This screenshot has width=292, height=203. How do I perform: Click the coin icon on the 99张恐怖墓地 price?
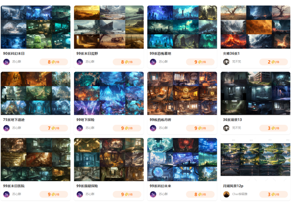pos(200,62)
